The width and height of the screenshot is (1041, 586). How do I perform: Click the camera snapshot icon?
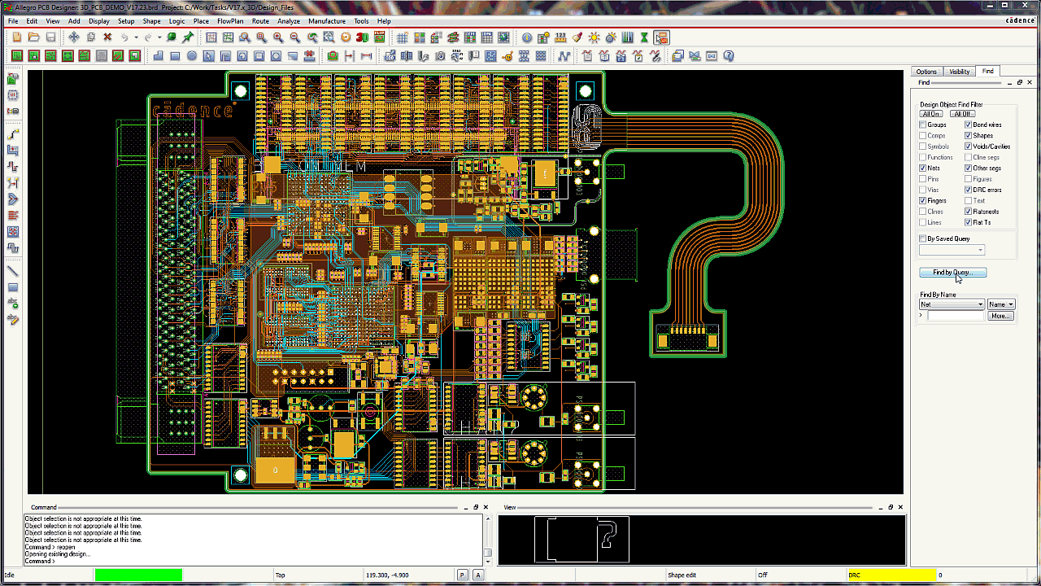[x=440, y=56]
